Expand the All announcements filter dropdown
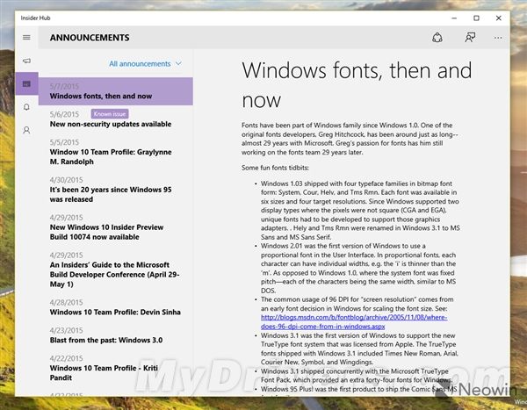This screenshot has height=410, width=527. (145, 64)
